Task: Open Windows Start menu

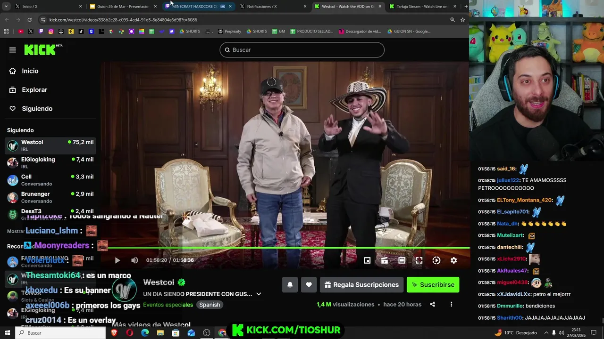Action: tap(7, 333)
